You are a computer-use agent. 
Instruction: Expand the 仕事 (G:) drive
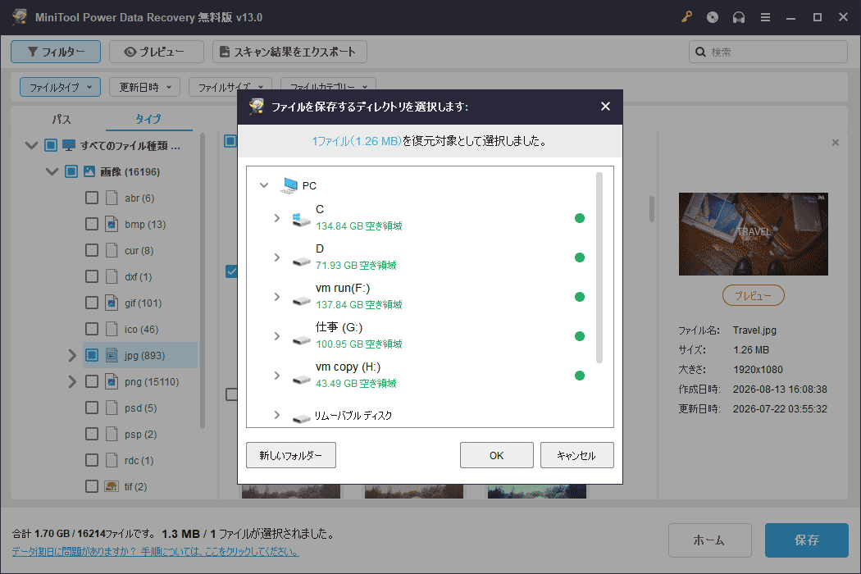(x=277, y=336)
